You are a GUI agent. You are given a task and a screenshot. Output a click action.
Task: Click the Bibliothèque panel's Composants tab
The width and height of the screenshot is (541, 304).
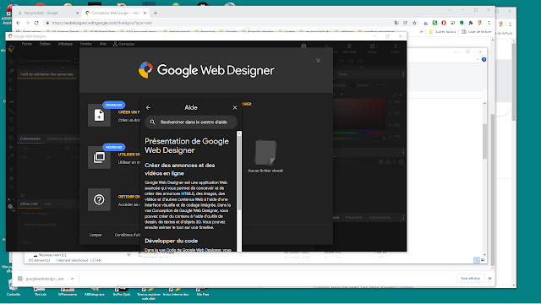click(x=380, y=218)
